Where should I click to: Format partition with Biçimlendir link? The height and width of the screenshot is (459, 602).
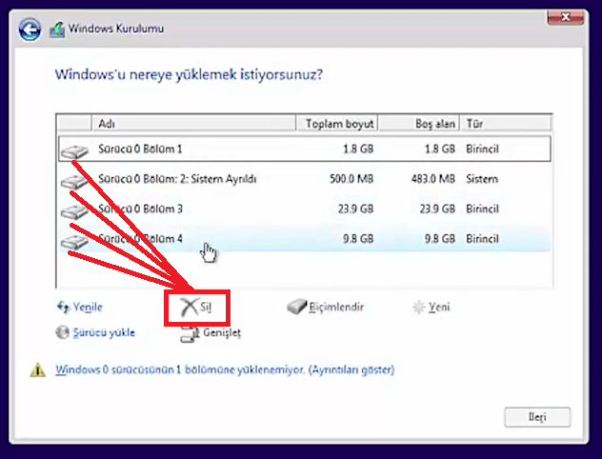[336, 307]
